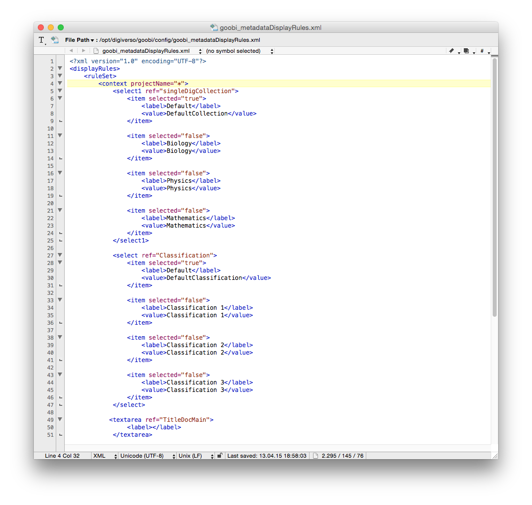Toggle the file lock icon in status bar
This screenshot has height=505, width=532.
pyautogui.click(x=220, y=455)
